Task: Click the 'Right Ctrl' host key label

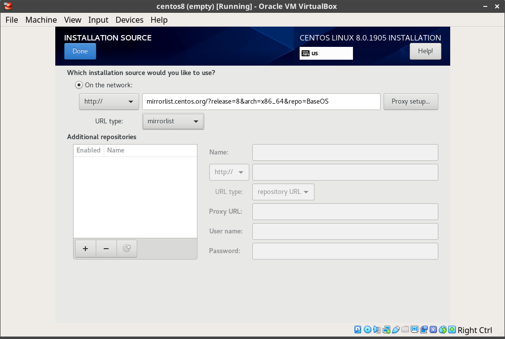Action: click(475, 330)
